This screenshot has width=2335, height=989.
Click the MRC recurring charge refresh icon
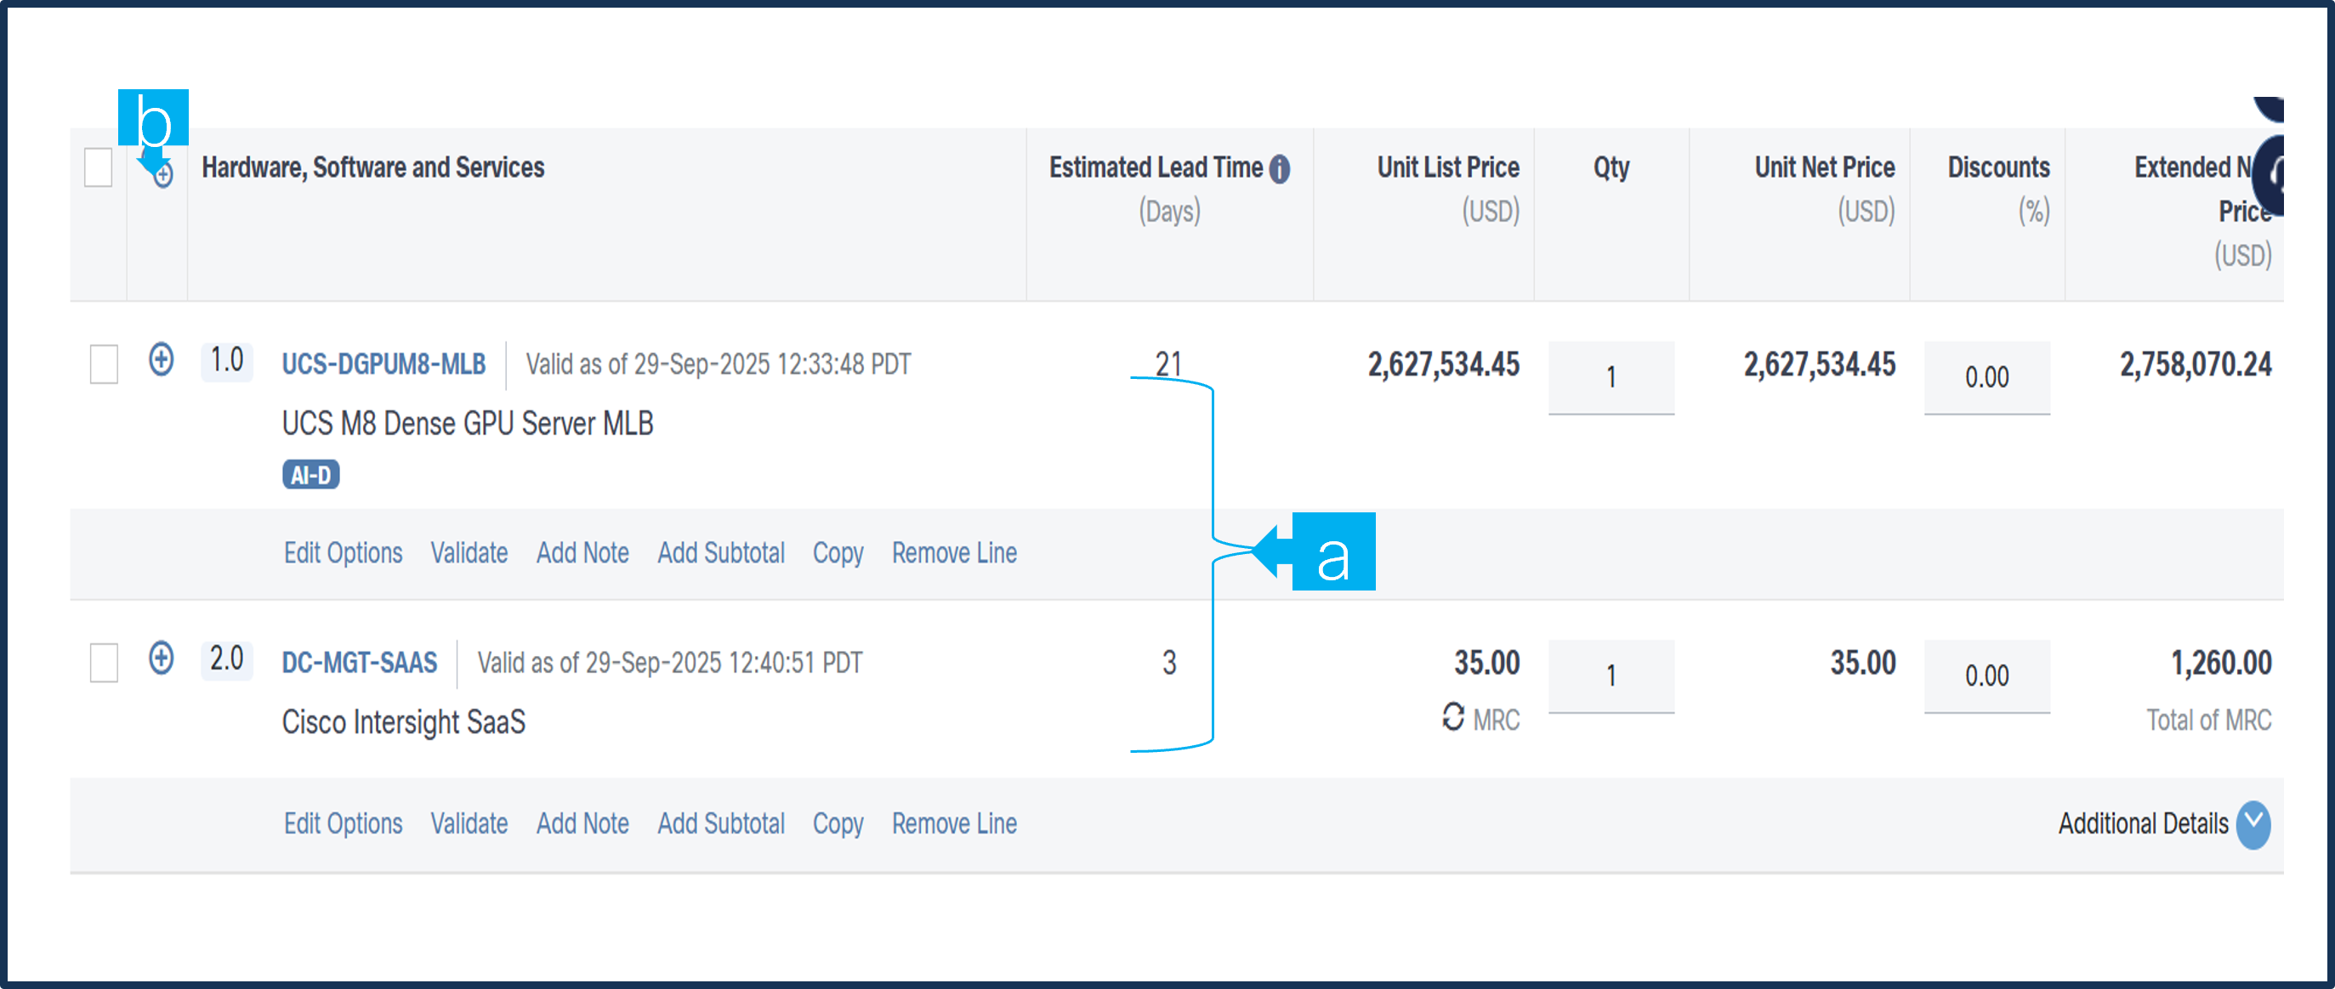[1453, 717]
